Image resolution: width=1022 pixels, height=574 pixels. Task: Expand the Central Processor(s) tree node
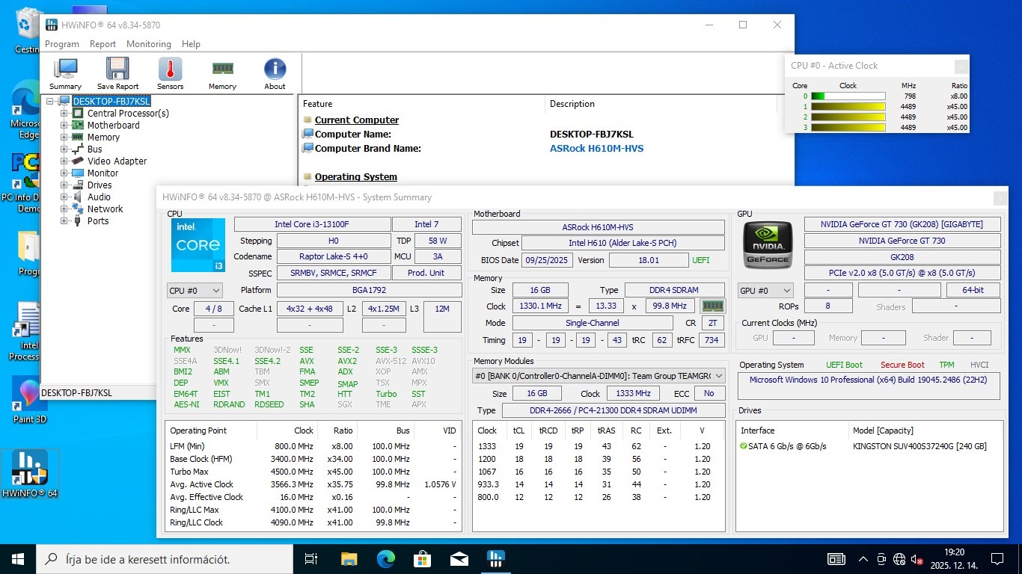click(64, 114)
